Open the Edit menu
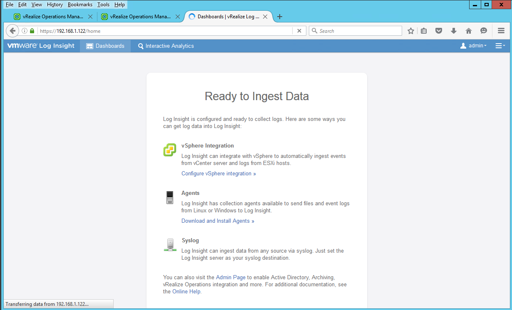 tap(22, 5)
